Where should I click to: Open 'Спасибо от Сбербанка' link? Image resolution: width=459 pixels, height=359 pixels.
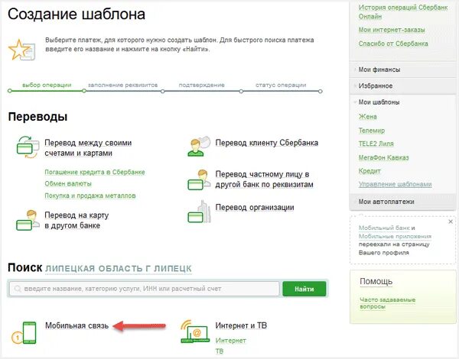393,44
